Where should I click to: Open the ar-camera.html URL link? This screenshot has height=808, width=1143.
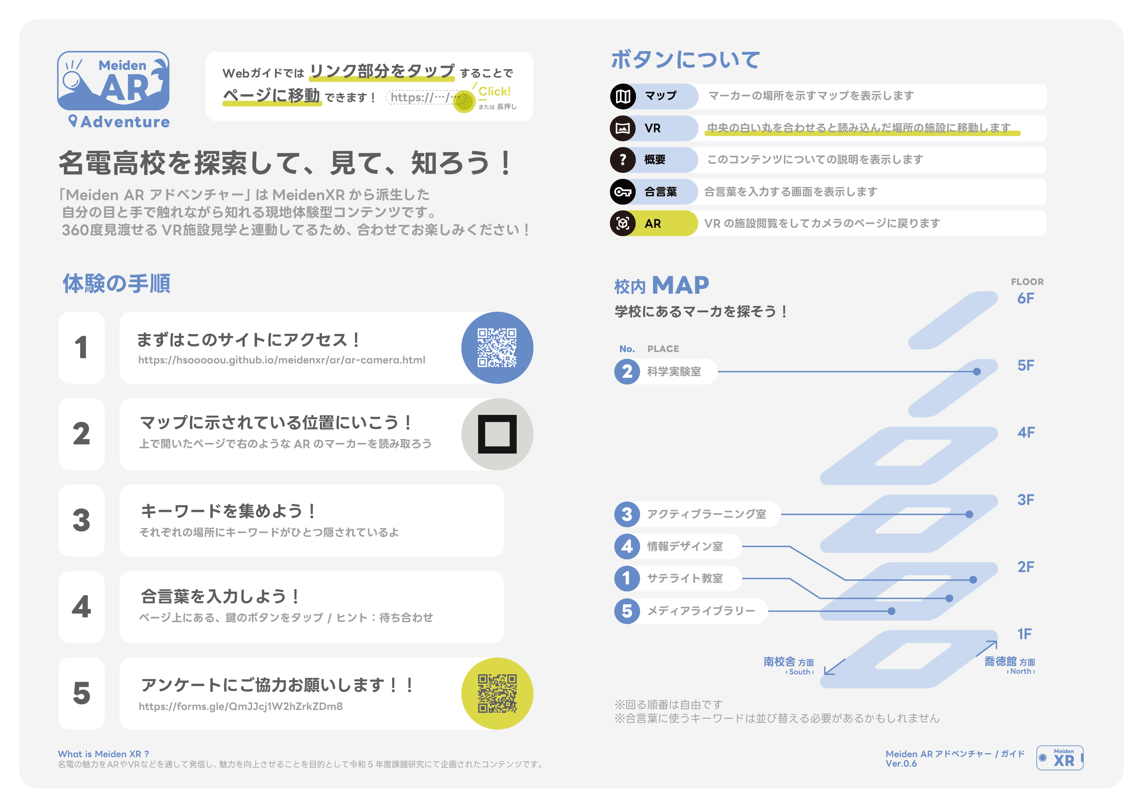point(282,360)
